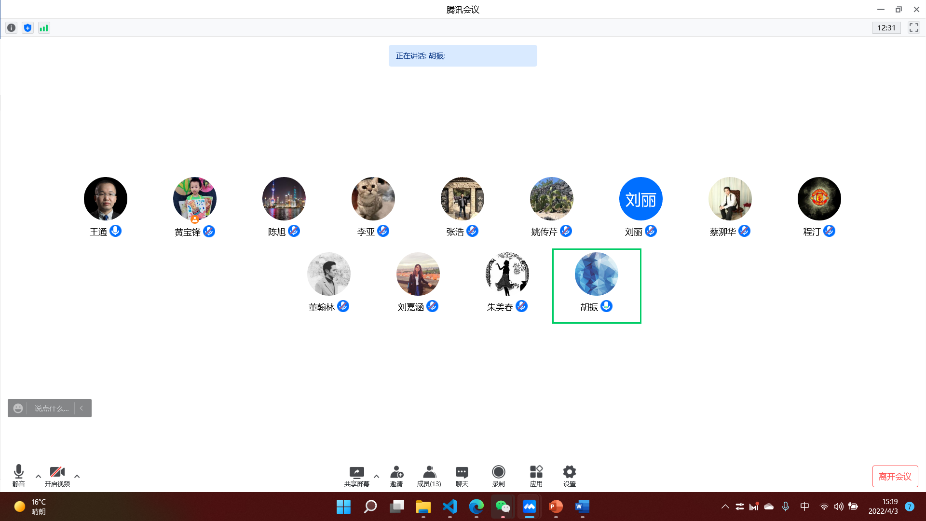
Task: Open Microsoft Word from the taskbar
Action: coord(582,507)
